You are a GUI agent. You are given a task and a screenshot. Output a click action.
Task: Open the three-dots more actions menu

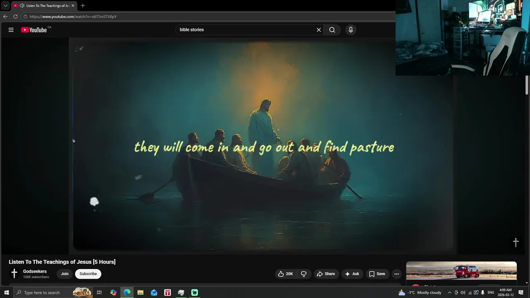(x=397, y=274)
